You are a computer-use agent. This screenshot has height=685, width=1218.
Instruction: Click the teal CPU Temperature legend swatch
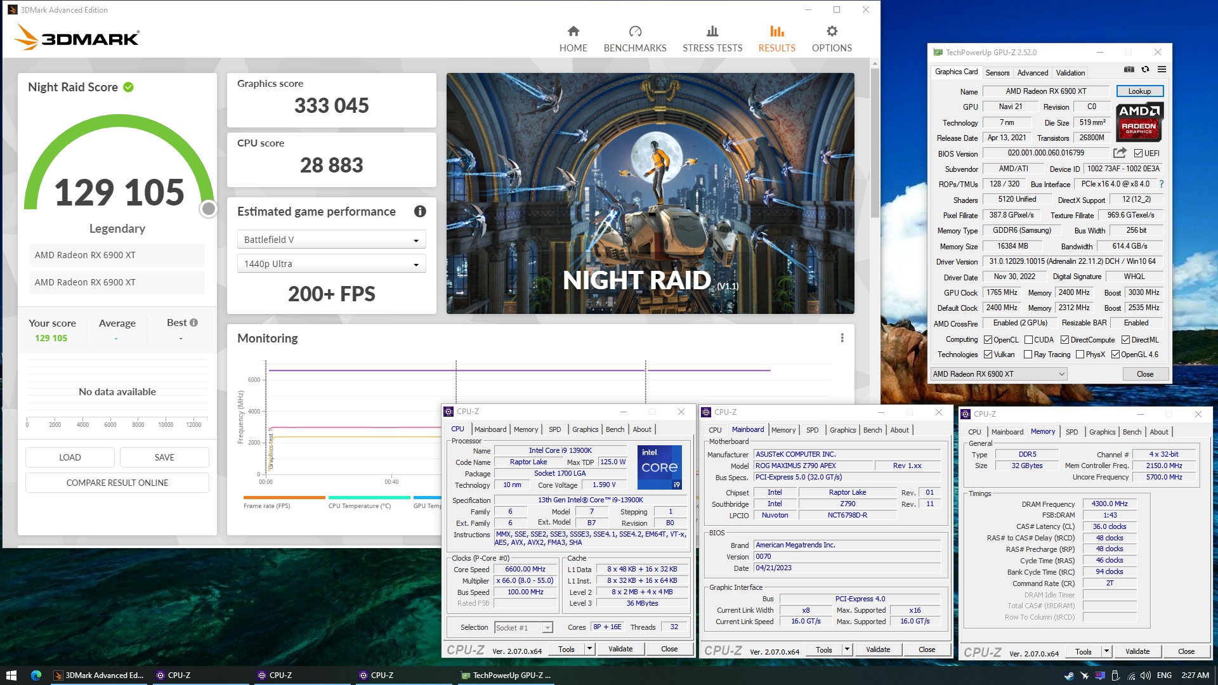coord(369,497)
